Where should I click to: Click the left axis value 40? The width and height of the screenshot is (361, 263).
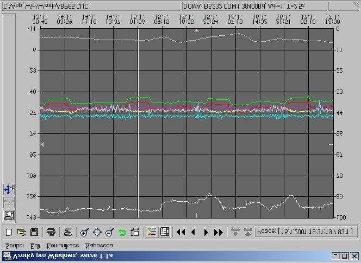click(33, 92)
